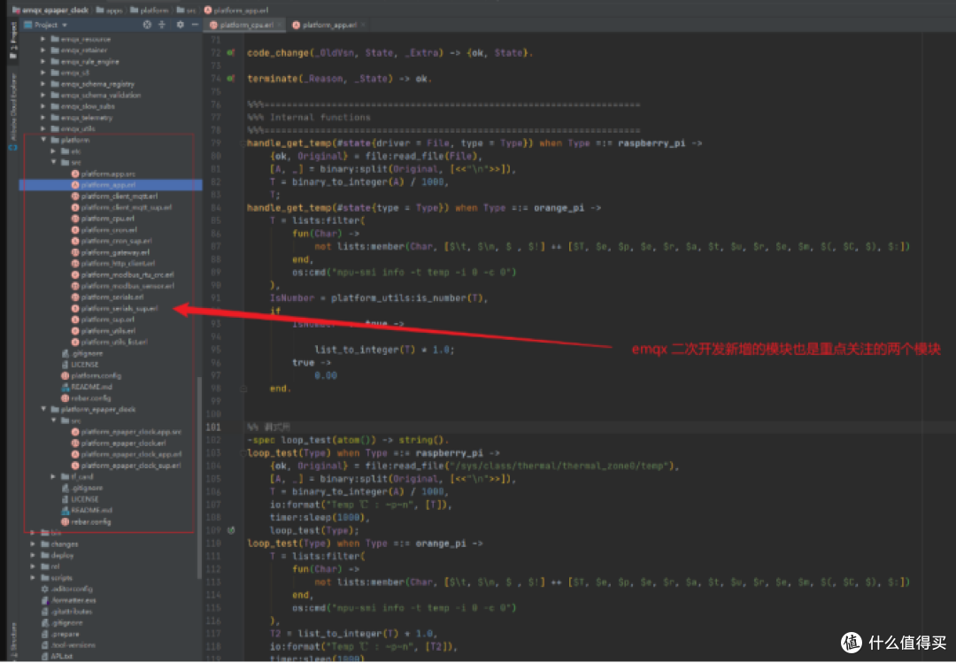Screen dimensions: 956x663
Task: Click the Project tree vertical scrollbar
Action: (x=199, y=478)
